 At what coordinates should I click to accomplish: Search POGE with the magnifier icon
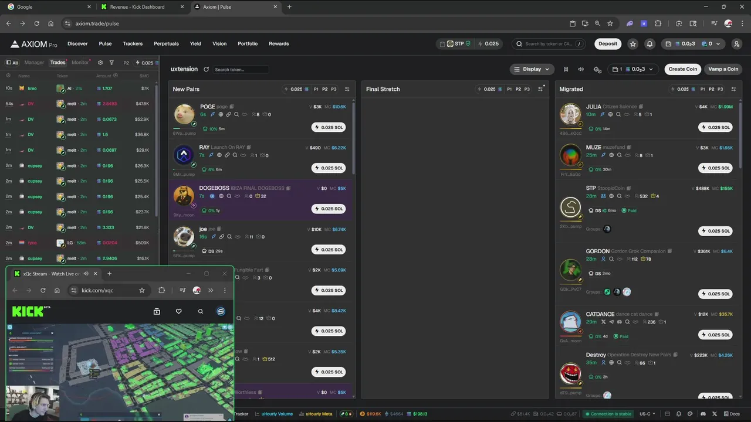pos(236,114)
